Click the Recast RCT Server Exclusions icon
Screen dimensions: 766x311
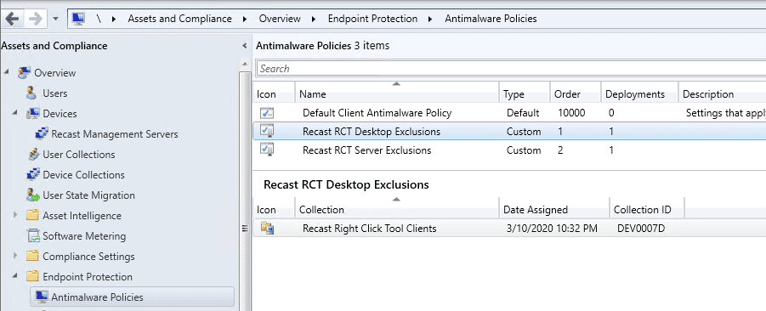tap(267, 150)
